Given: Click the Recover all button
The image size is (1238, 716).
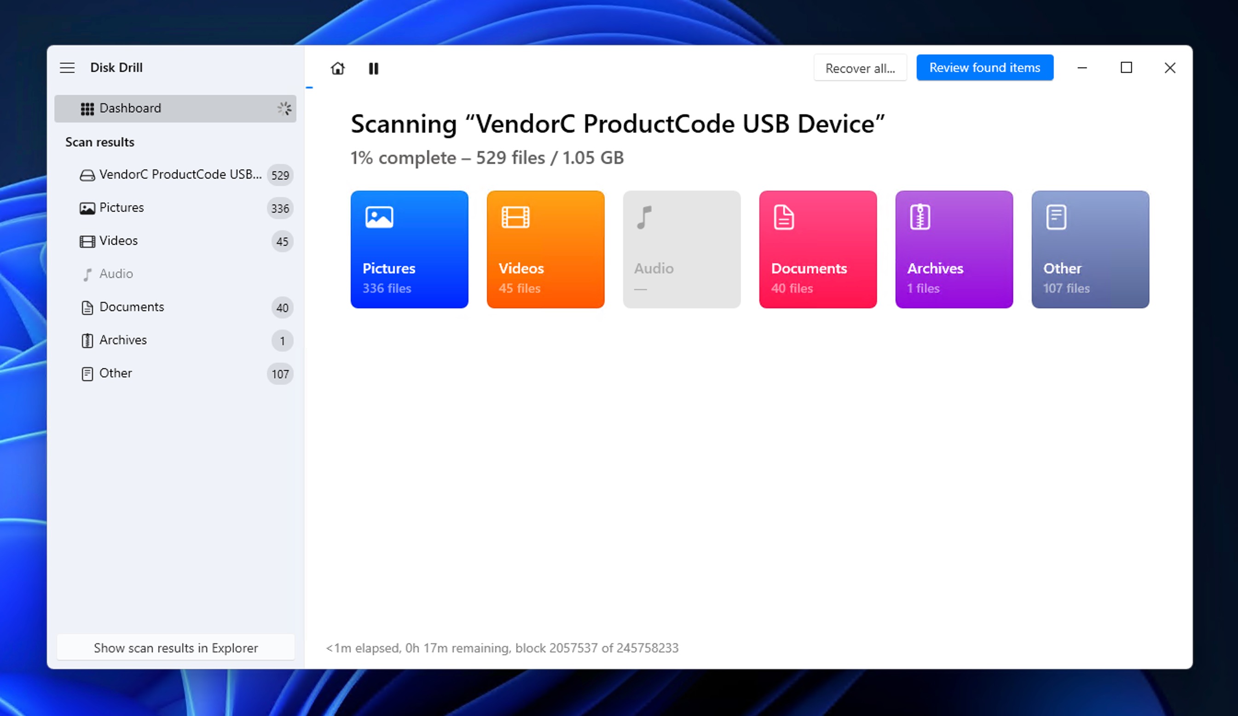Looking at the screenshot, I should click(x=860, y=68).
